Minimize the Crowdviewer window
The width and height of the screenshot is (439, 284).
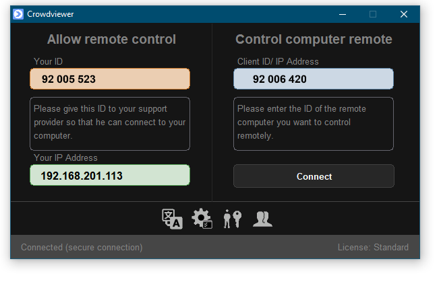click(x=343, y=14)
